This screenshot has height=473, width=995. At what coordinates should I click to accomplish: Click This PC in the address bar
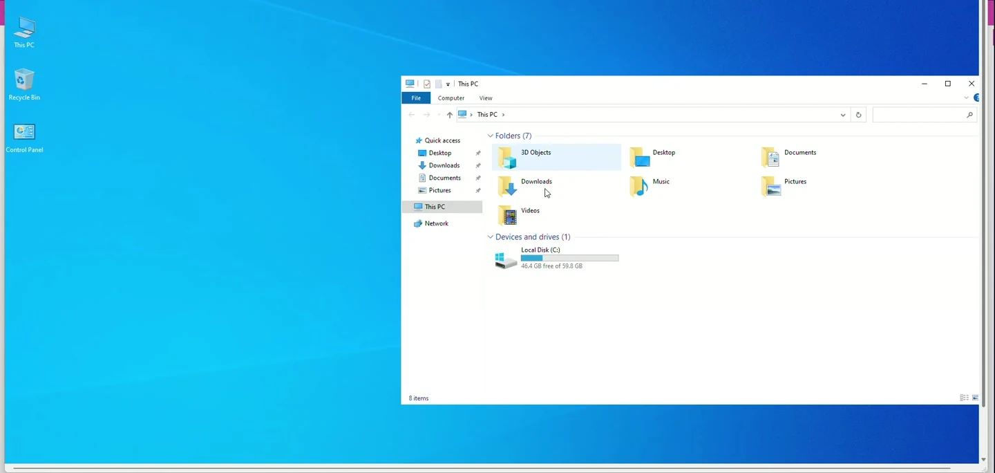487,115
